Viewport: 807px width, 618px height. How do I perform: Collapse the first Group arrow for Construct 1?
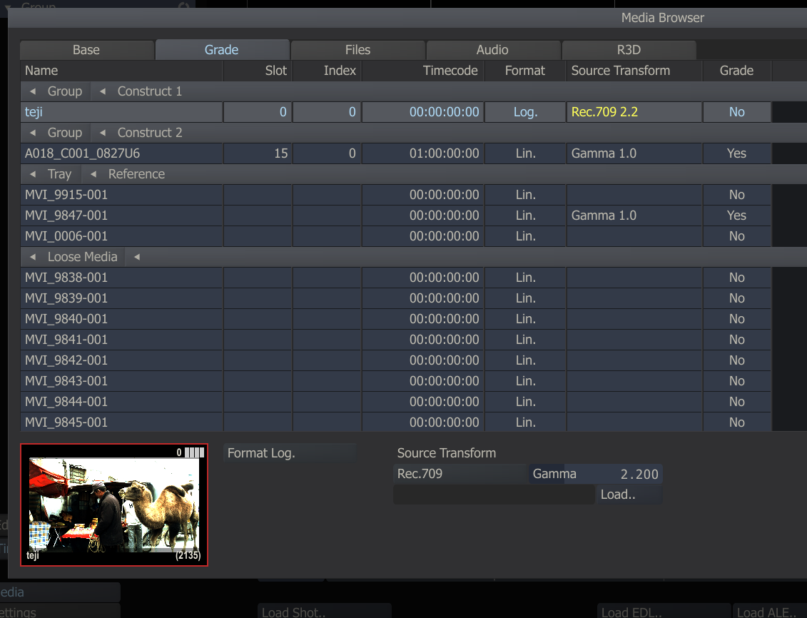(x=33, y=91)
